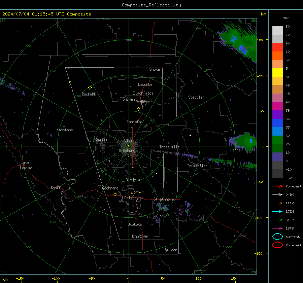Click the Calgary city label
This screenshot has height=283, width=303.
click(131, 198)
